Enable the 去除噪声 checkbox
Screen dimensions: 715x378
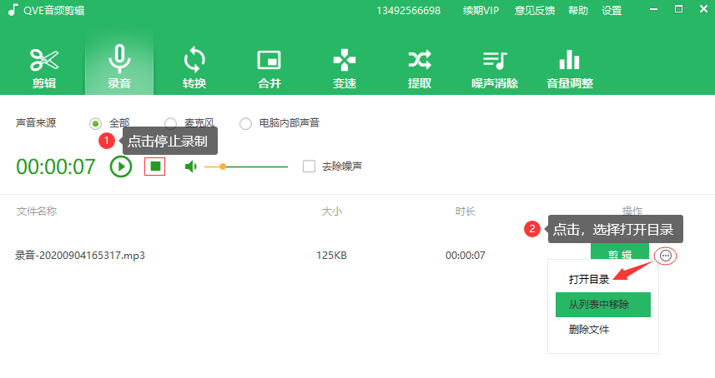click(x=310, y=166)
